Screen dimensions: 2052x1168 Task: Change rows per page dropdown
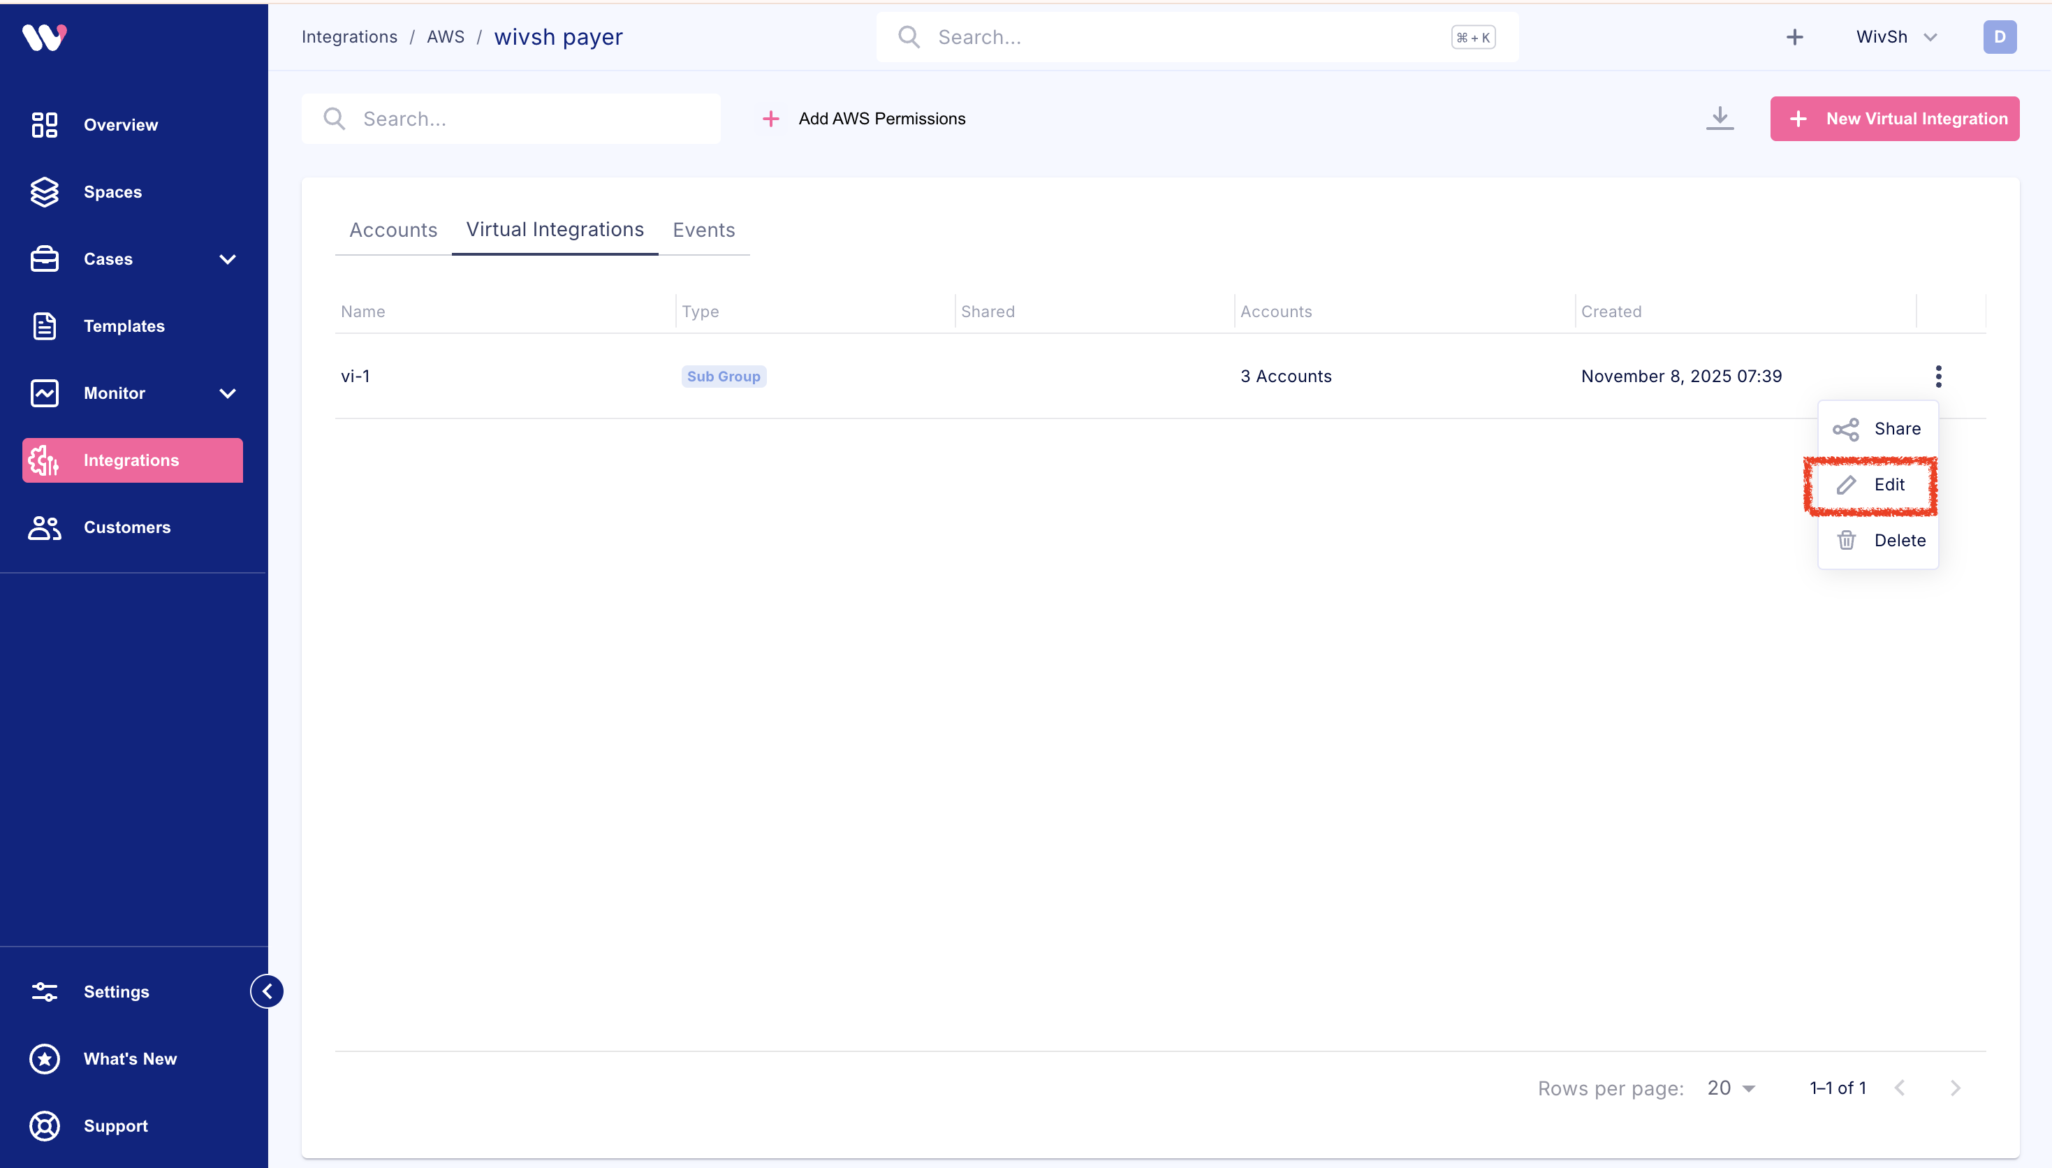point(1731,1088)
